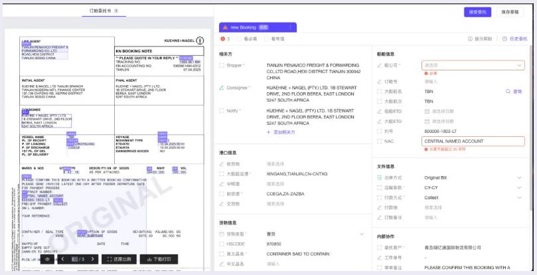The height and width of the screenshot is (275, 537).
Task: Expand the 付款方式 Collect dropdown
Action: click(519, 197)
